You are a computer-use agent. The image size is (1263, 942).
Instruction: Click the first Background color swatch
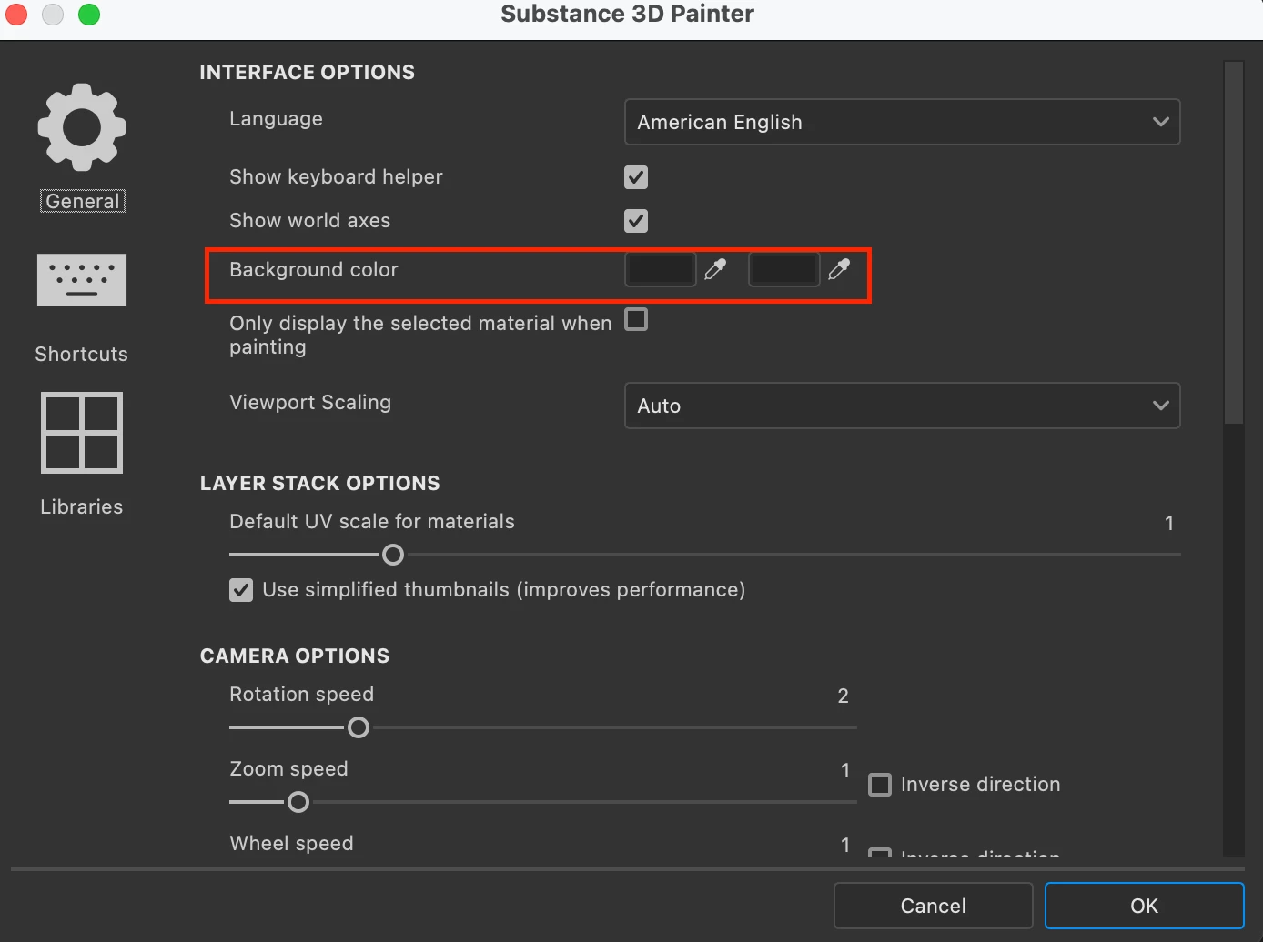click(661, 269)
